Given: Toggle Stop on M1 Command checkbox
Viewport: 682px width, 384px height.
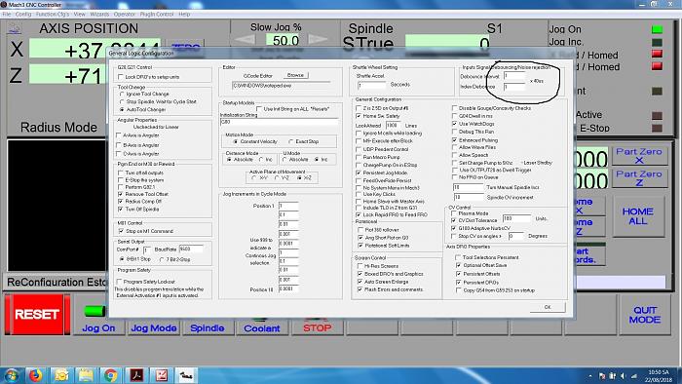Looking at the screenshot, I should point(121,231).
